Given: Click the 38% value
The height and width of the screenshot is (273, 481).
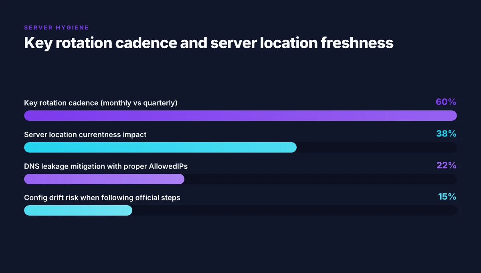Looking at the screenshot, I should (447, 134).
